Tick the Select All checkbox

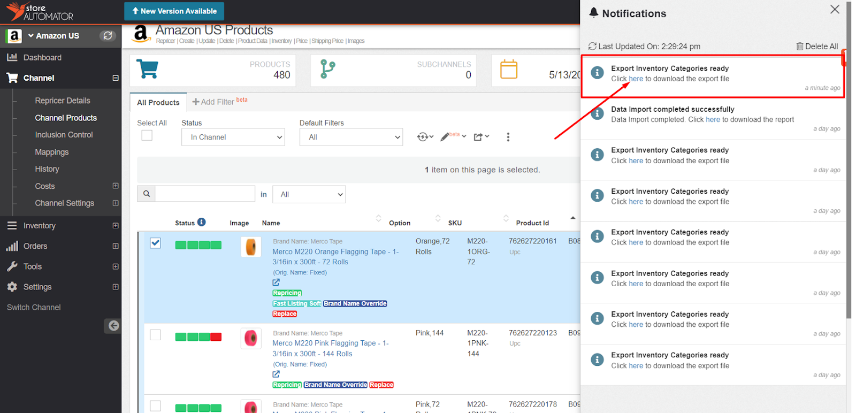(x=147, y=135)
